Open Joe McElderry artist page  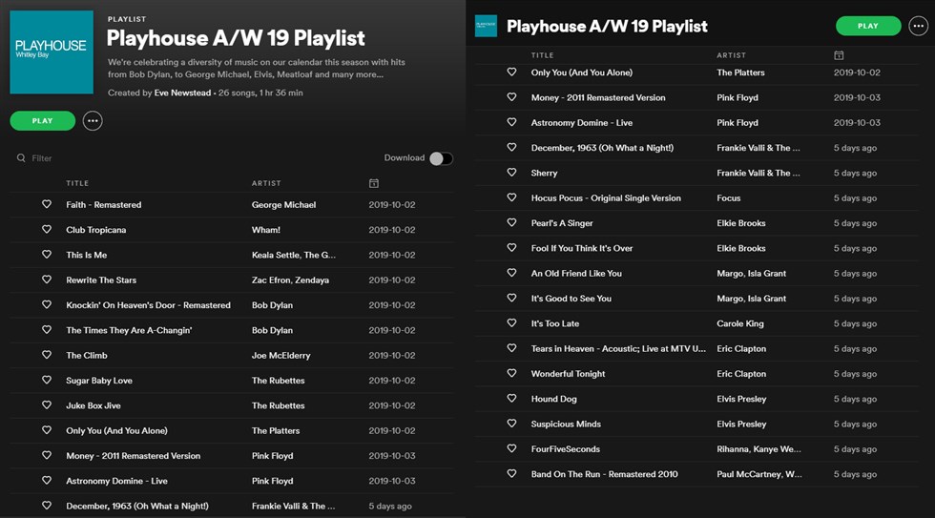tap(280, 355)
